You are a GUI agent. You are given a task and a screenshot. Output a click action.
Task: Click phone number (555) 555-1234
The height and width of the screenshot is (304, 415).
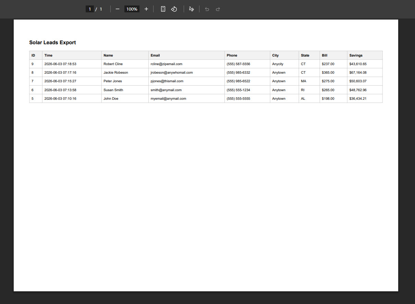(239, 90)
